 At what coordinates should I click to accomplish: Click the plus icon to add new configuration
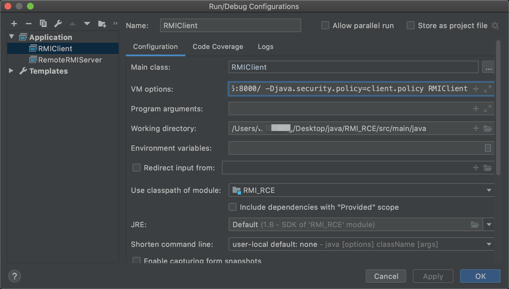[14, 24]
